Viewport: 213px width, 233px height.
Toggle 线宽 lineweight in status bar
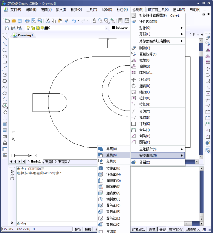tap(152, 229)
